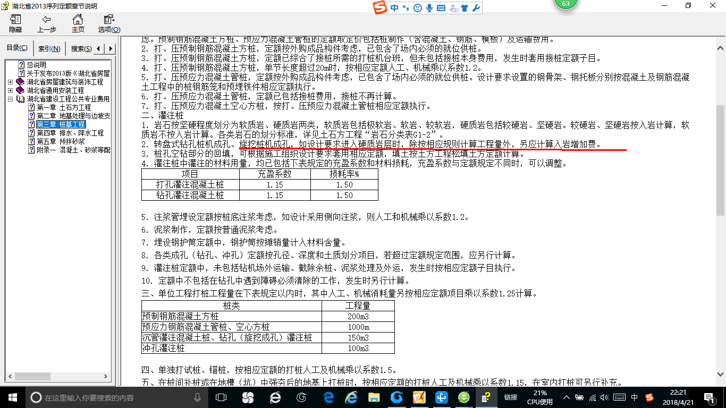Viewport: 726px width, 408px height.
Task: Open the Sogou wrench toolbox icon
Action: tap(476, 8)
